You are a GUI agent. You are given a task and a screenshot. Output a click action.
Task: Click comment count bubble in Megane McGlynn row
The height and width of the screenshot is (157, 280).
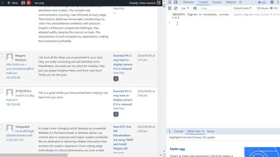tap(115, 78)
